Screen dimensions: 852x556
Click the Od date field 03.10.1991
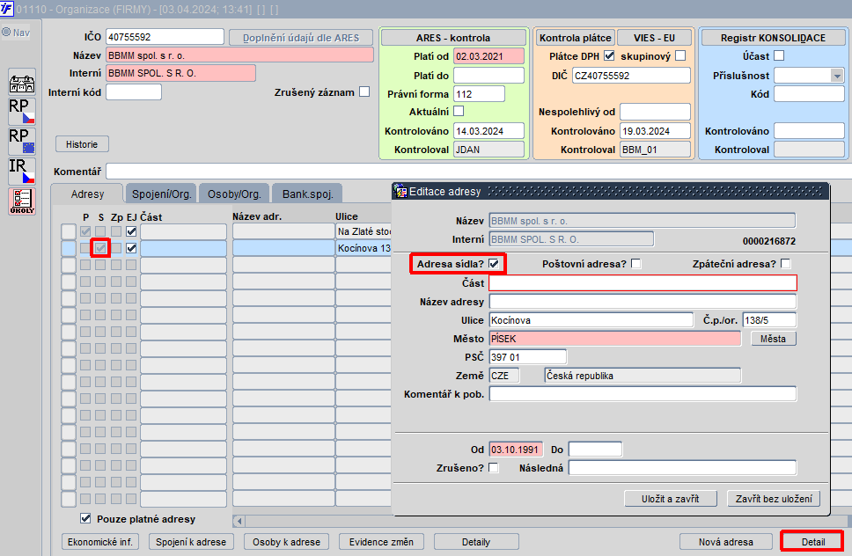pyautogui.click(x=516, y=449)
